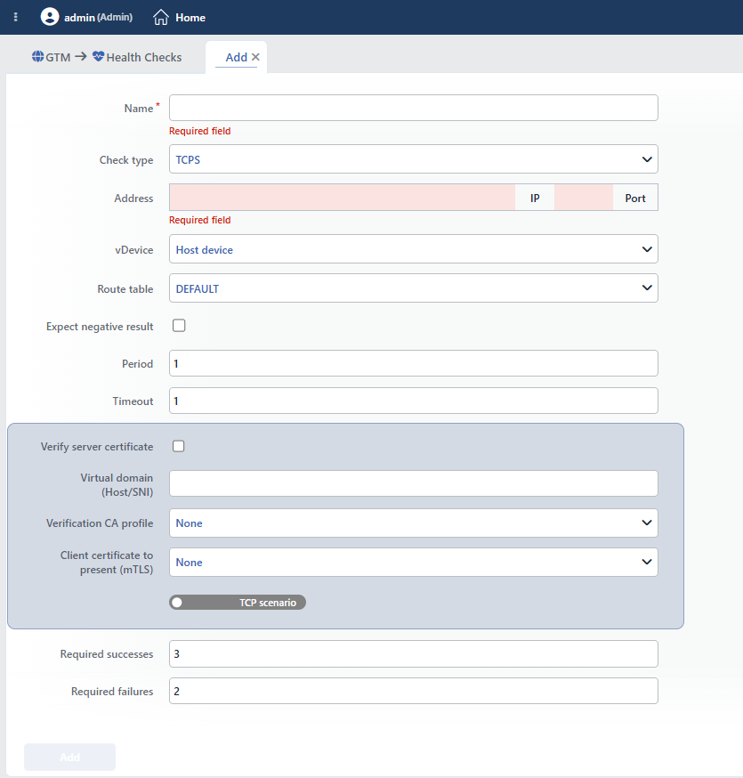
Task: Focus the Name input field
Action: coord(414,108)
